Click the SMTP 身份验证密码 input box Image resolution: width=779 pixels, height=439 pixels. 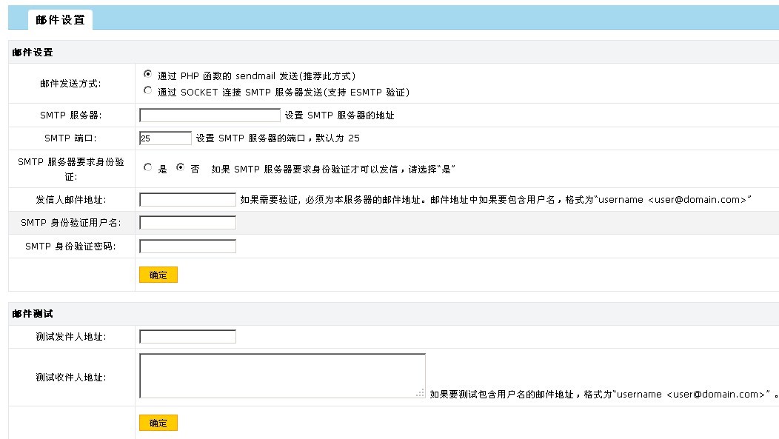click(x=187, y=247)
